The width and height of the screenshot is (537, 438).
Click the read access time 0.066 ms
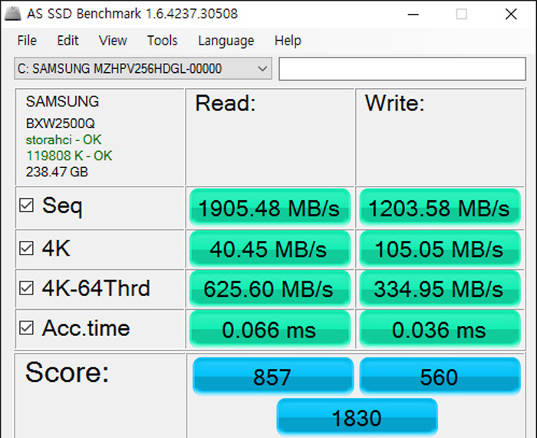pos(270,329)
